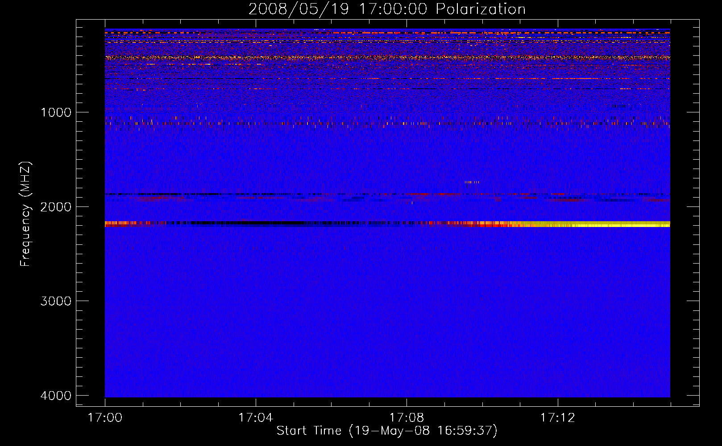Screen dimensions: 722x446
Task: Click the small orange burst near 1750 MHz
Action: click(x=472, y=182)
